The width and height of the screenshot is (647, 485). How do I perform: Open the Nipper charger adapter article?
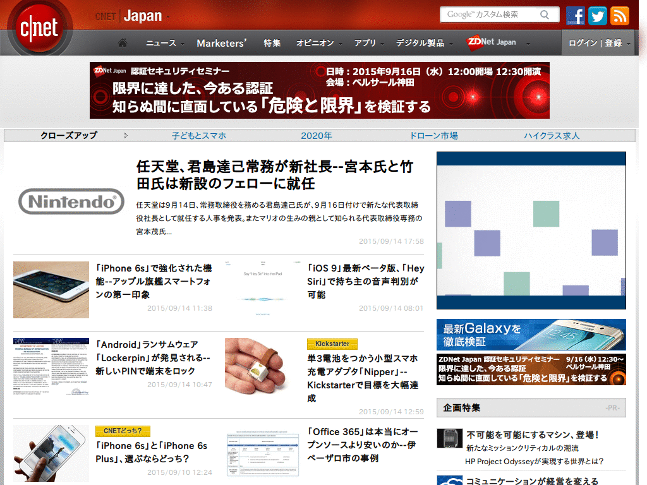coord(363,378)
